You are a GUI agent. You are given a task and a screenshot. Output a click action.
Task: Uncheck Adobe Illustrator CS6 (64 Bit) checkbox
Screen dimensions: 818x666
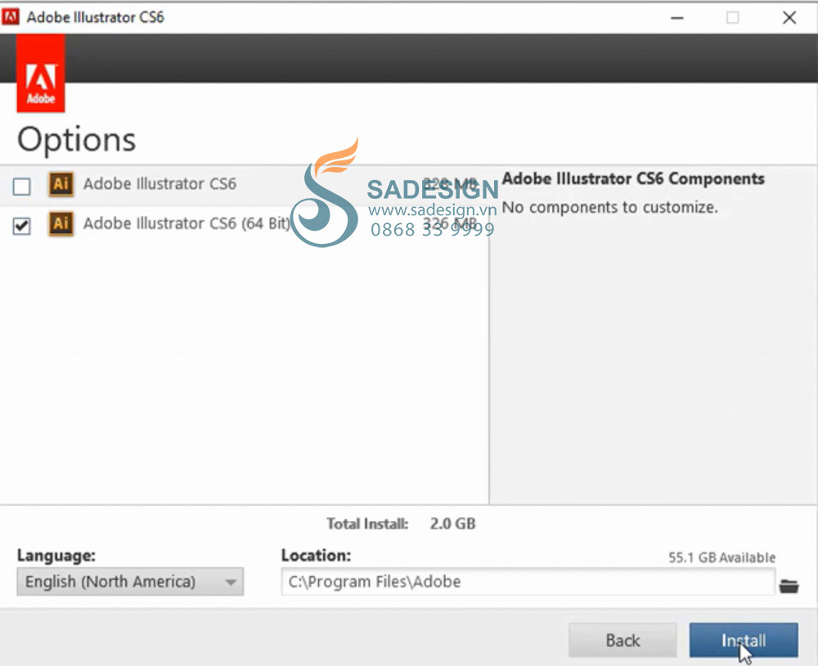point(22,226)
